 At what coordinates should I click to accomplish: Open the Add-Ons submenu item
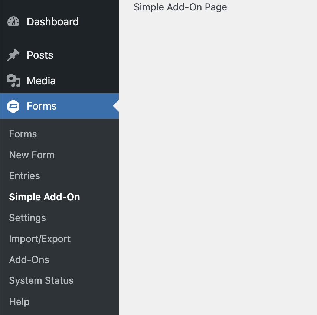[29, 260]
